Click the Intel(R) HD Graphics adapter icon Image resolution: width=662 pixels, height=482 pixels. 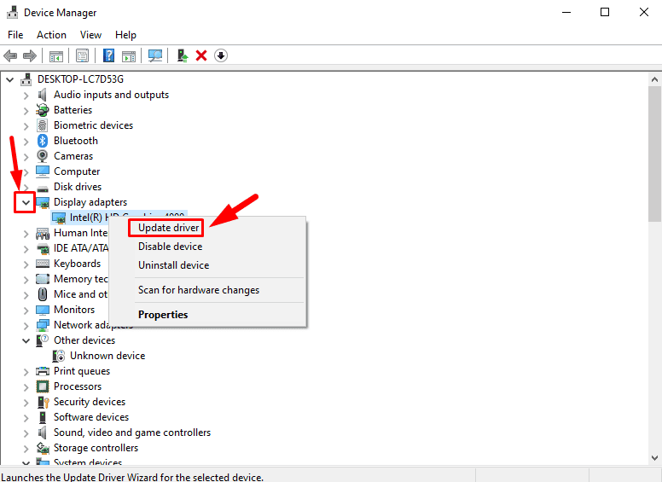pyautogui.click(x=59, y=218)
